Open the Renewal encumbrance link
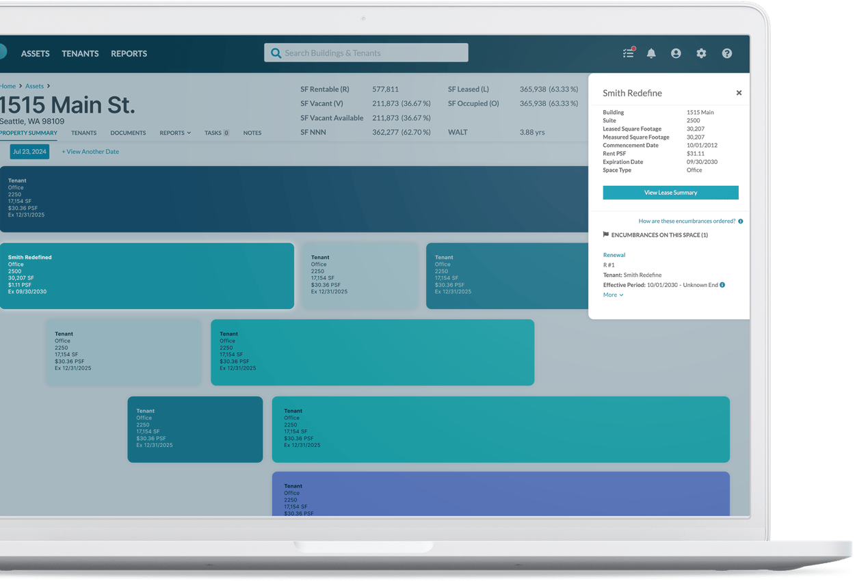 point(614,255)
